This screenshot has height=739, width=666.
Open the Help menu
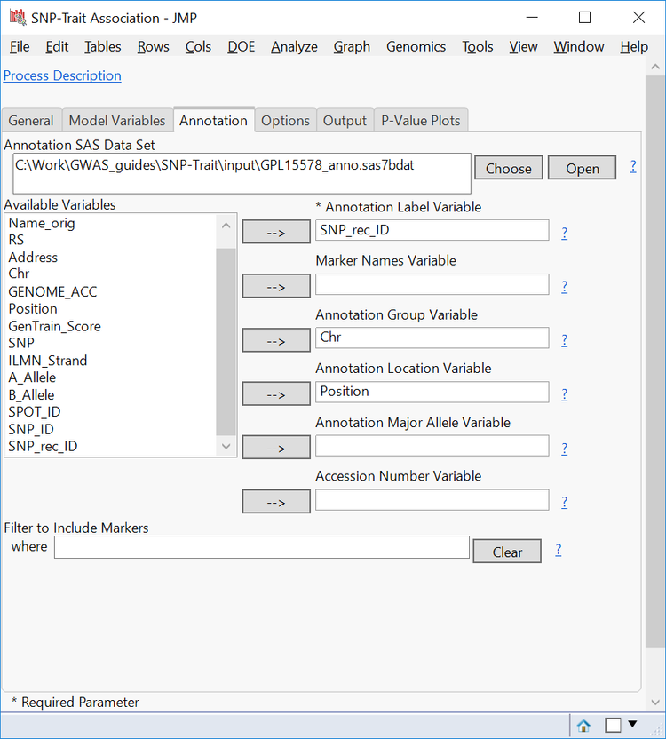tap(634, 47)
